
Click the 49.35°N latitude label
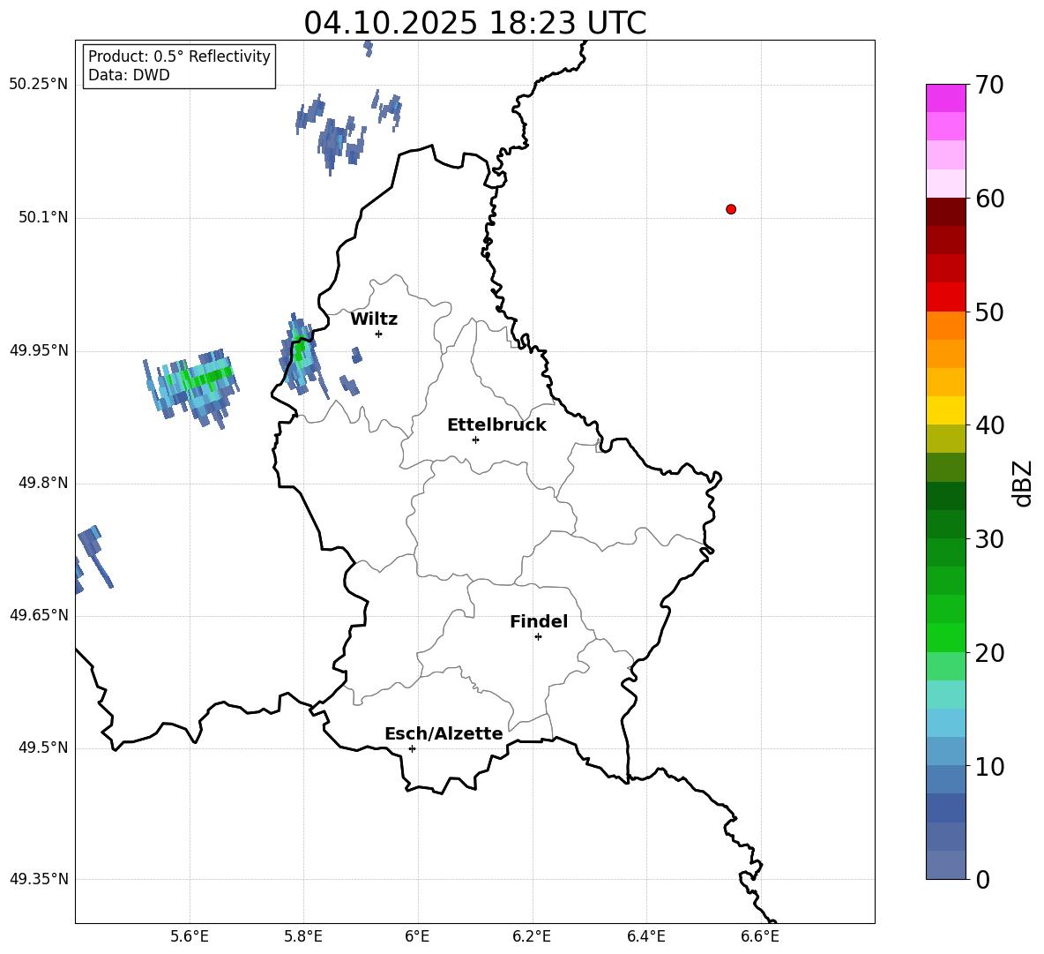click(x=39, y=879)
